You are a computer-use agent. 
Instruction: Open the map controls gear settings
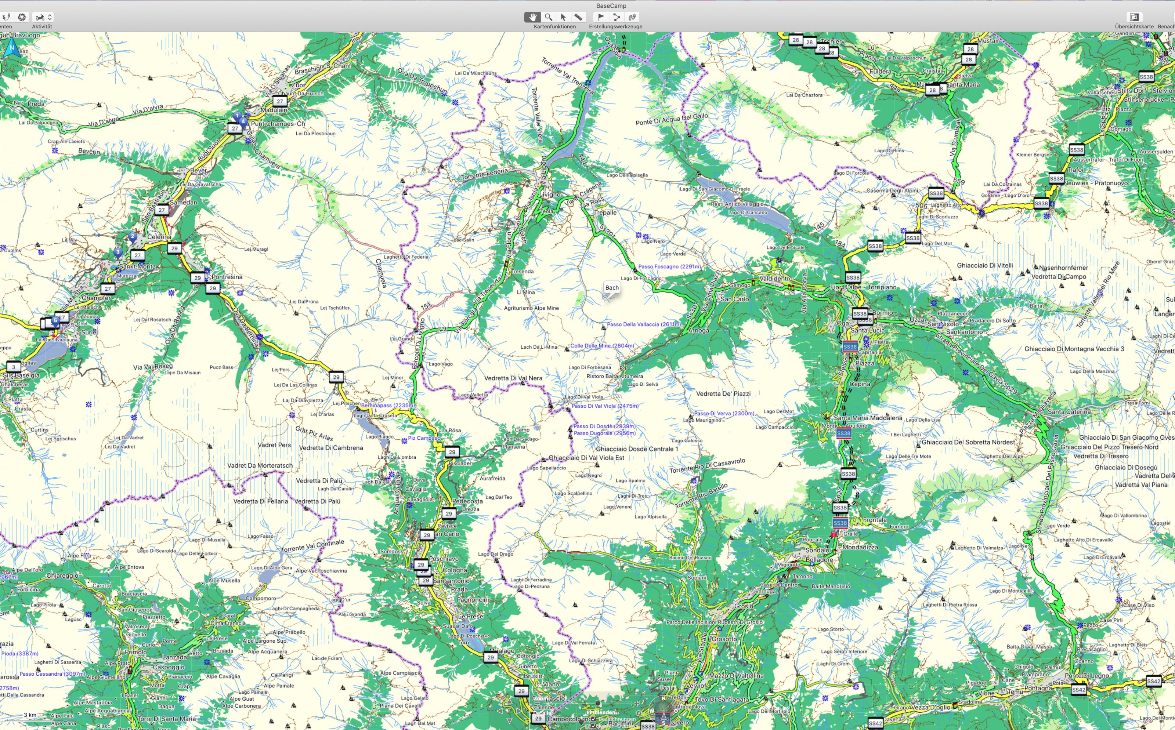(x=639, y=713)
